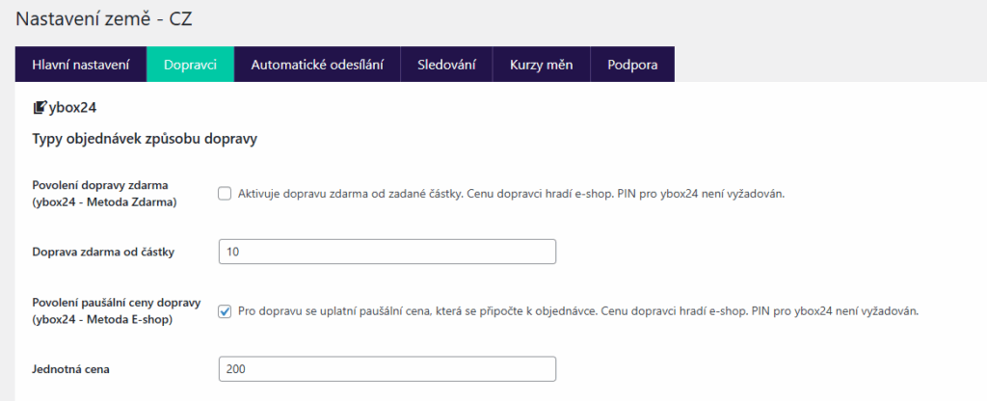
Task: Select the Dopravci tab
Action: point(190,65)
